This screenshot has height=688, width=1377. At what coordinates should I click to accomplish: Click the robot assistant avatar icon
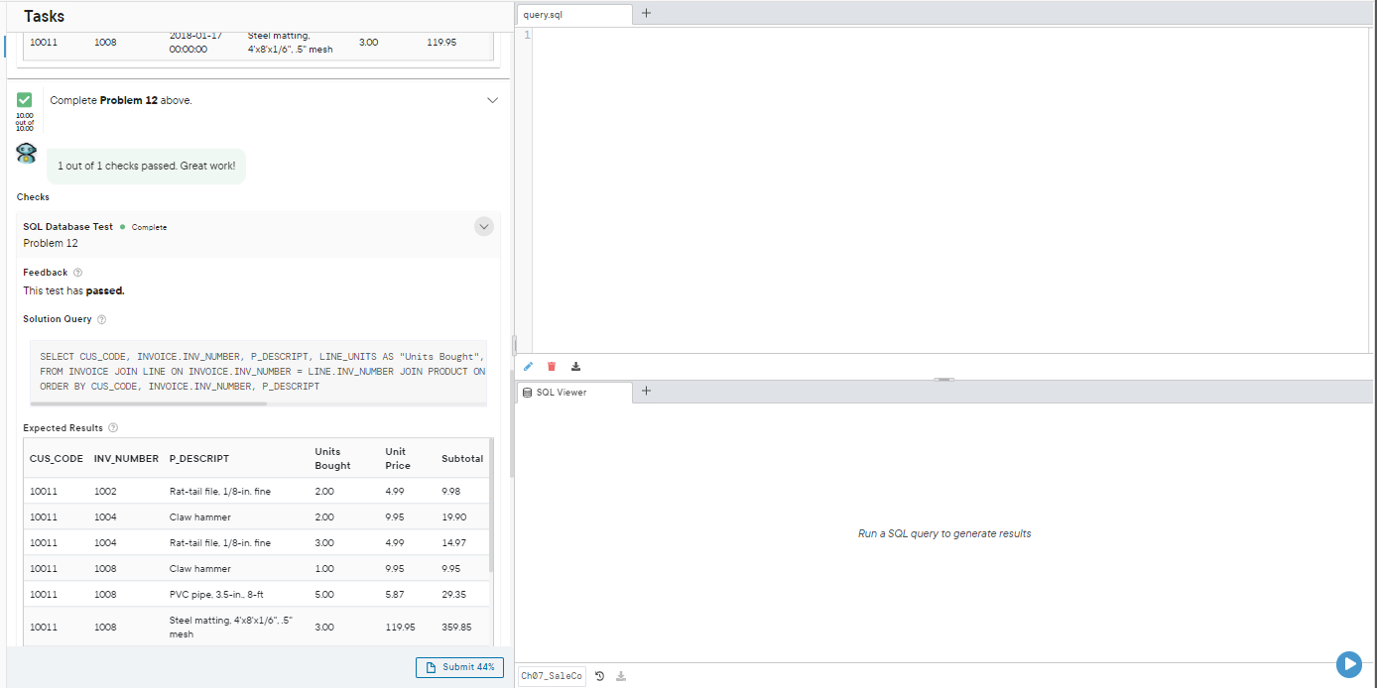(27, 154)
